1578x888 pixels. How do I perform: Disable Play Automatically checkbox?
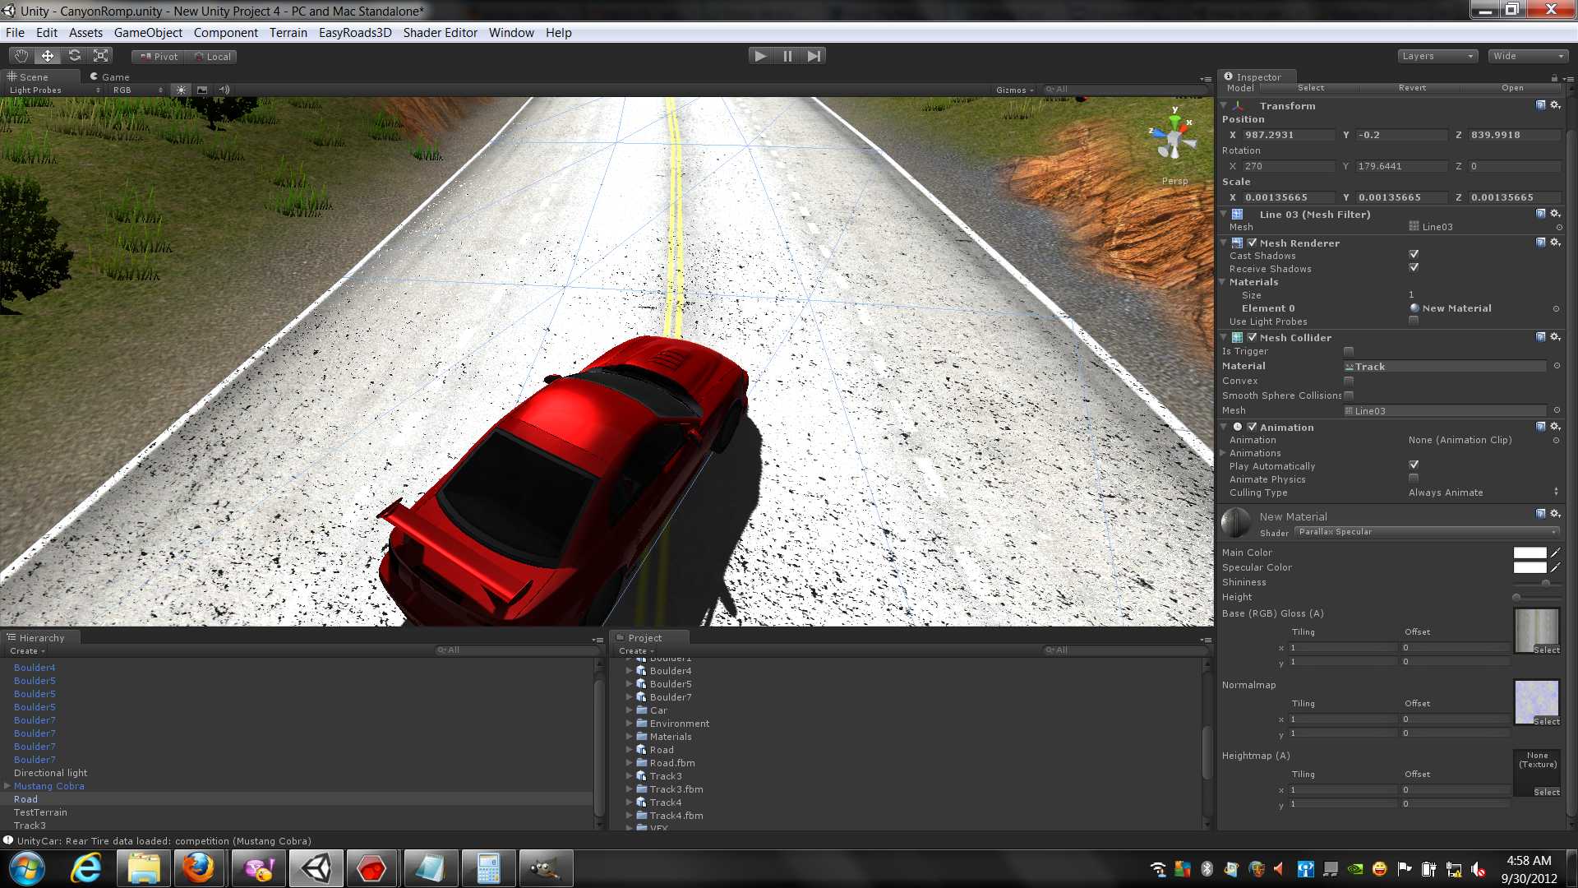(x=1414, y=465)
